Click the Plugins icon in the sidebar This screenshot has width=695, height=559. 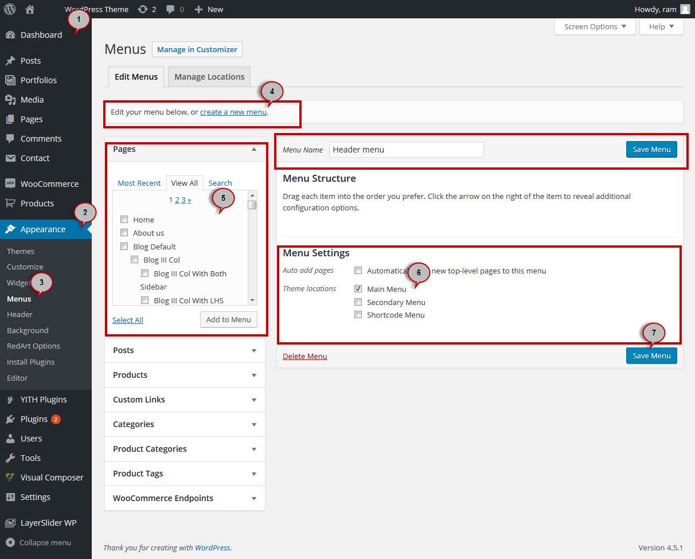[10, 419]
